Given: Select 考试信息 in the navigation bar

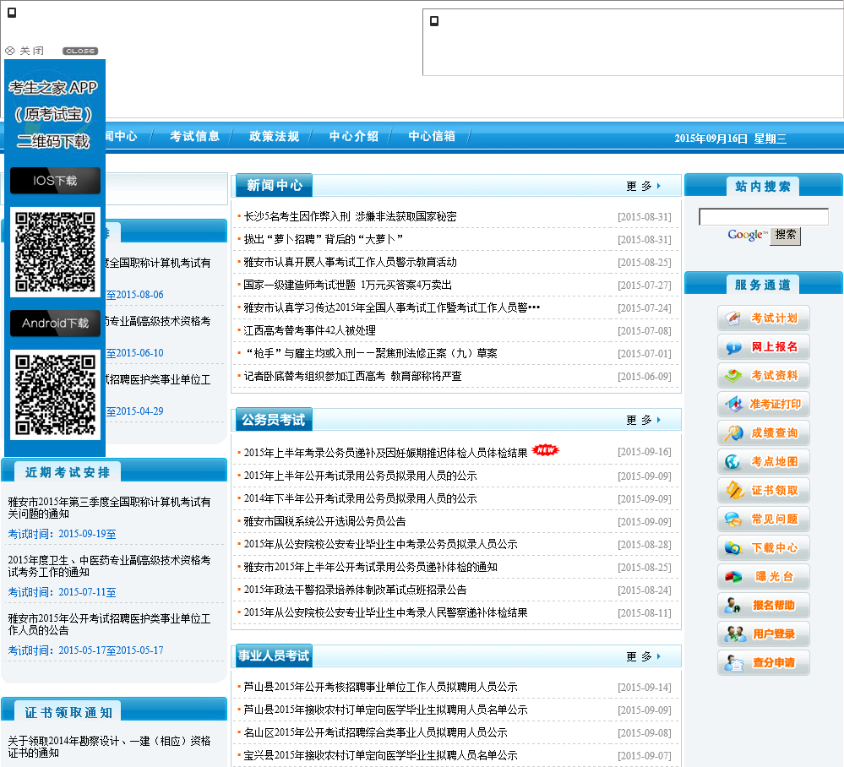Looking at the screenshot, I should (194, 137).
